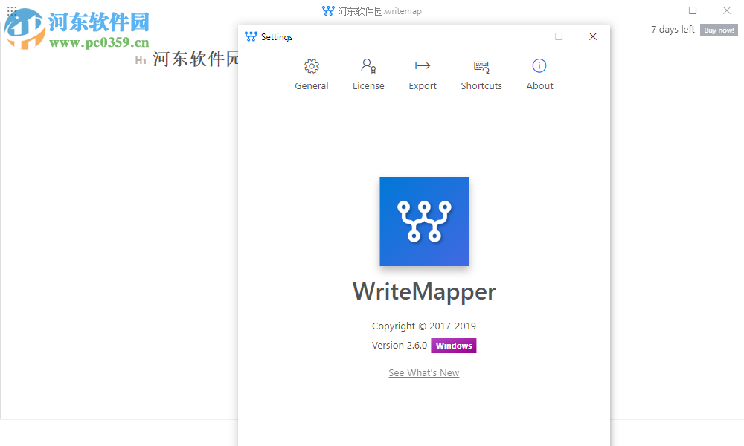
Task: Open the See What's New link
Action: point(423,372)
